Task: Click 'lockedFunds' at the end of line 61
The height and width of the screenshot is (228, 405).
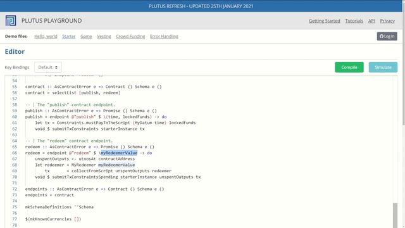Action: click(182, 122)
